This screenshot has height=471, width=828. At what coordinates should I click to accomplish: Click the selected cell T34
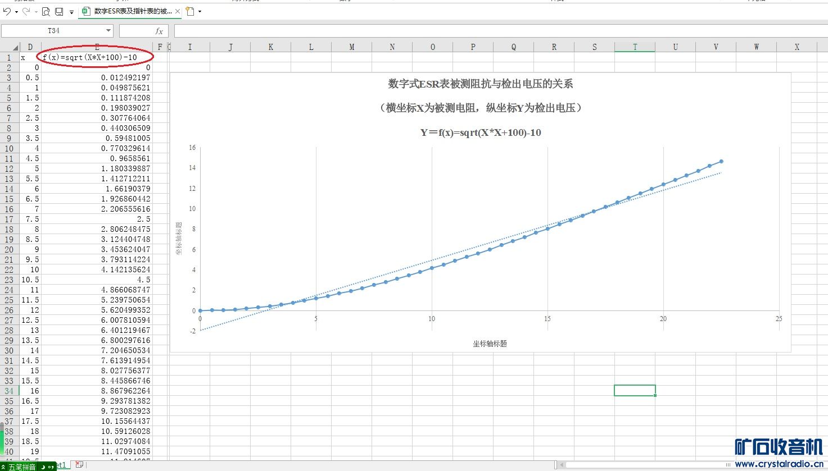pyautogui.click(x=635, y=391)
